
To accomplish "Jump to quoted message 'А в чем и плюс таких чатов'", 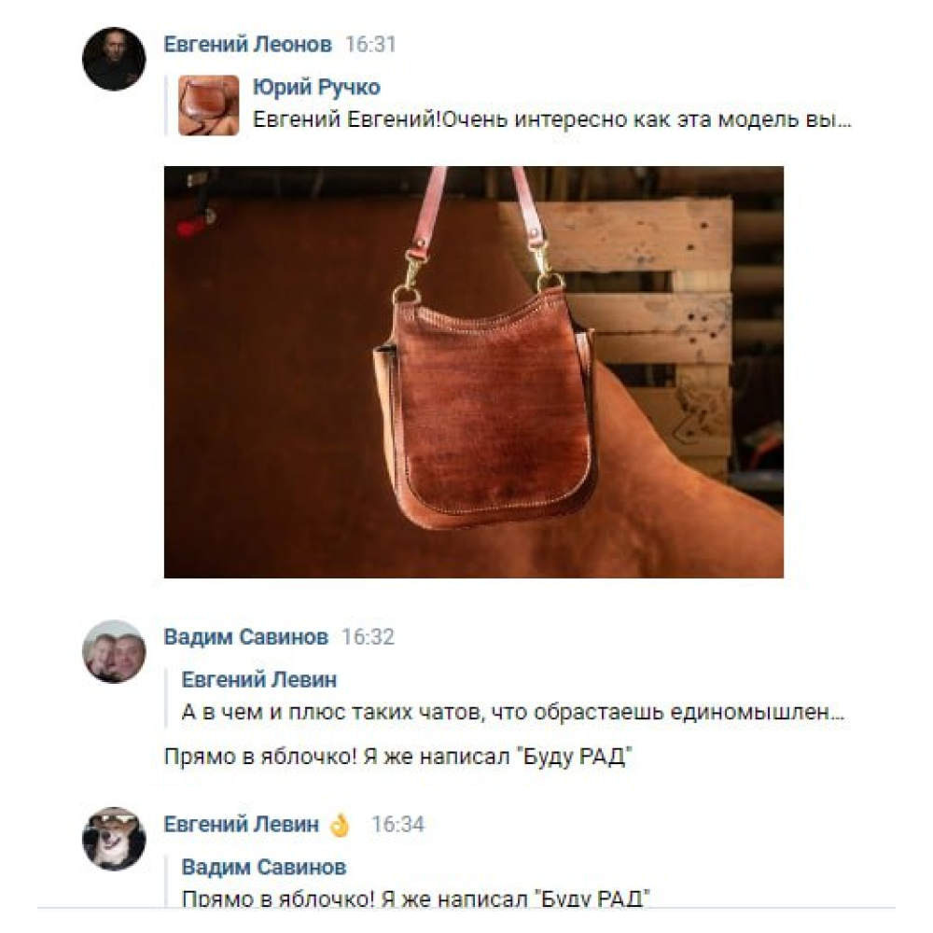I will (x=513, y=712).
